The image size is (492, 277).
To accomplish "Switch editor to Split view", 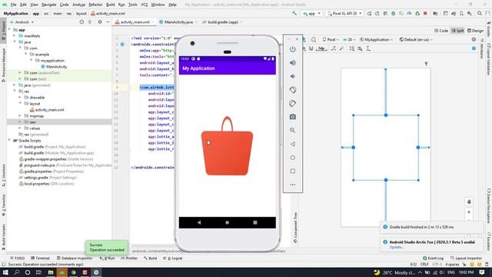I will (457, 31).
